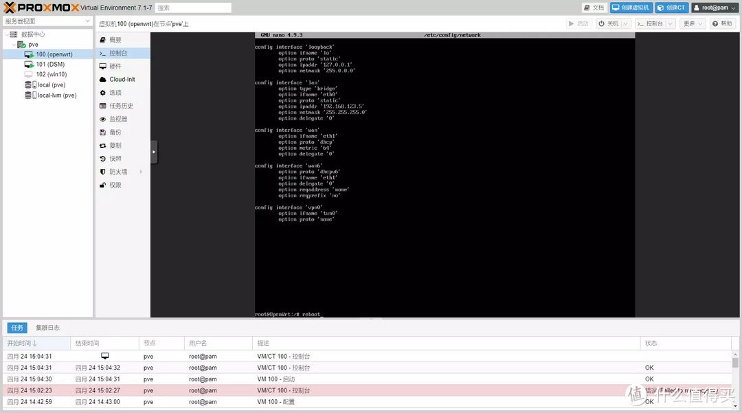
Task: Select the running task with monitor icon
Action: [367, 356]
